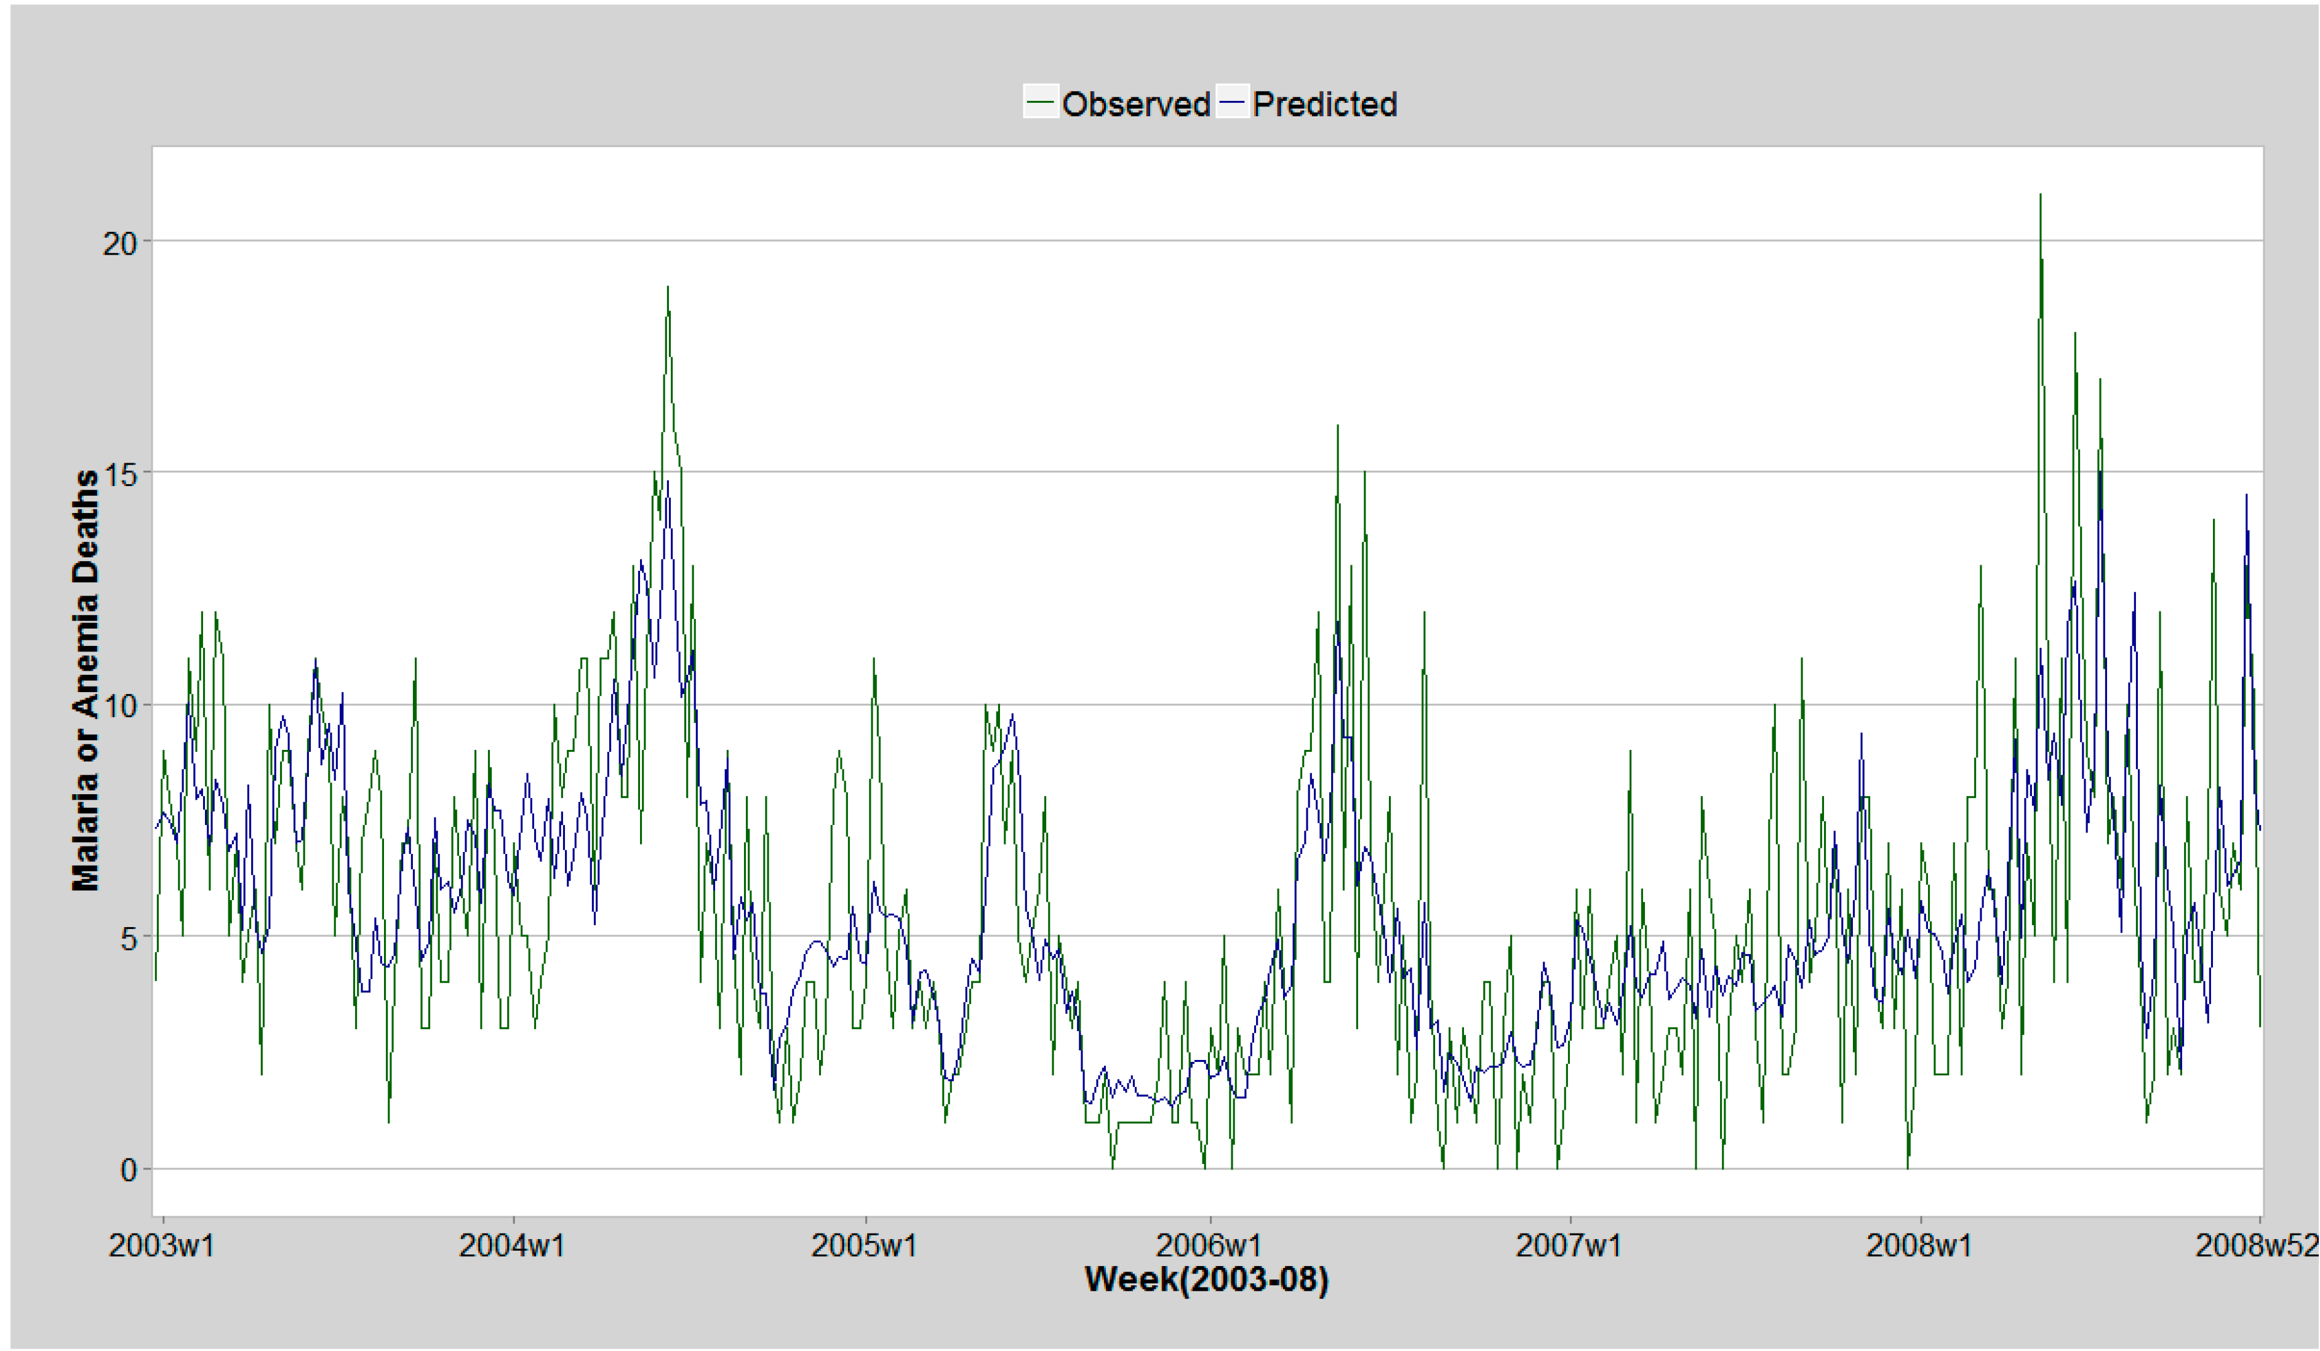Click the 2004w1 x-axis tick label
Viewport: 2320px width, 1351px height.
click(x=512, y=1245)
